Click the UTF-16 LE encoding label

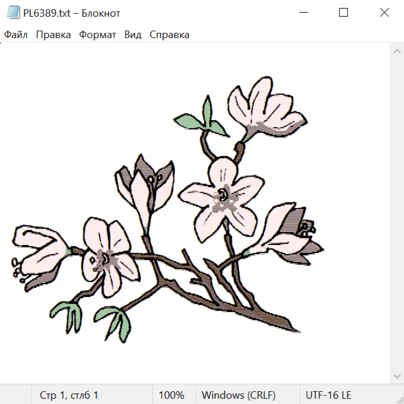pos(328,395)
